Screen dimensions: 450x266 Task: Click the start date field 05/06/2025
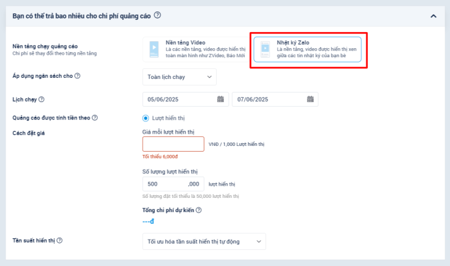point(185,100)
